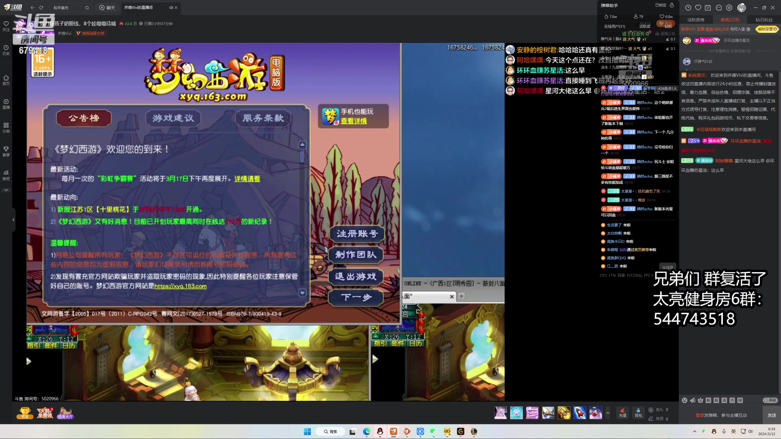781x439 pixels.
Task: Open 游戏建议 tab in game window
Action: 173,118
